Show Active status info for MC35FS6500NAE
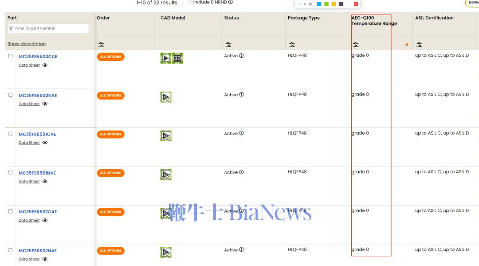This screenshot has height=266, width=479. (241, 95)
